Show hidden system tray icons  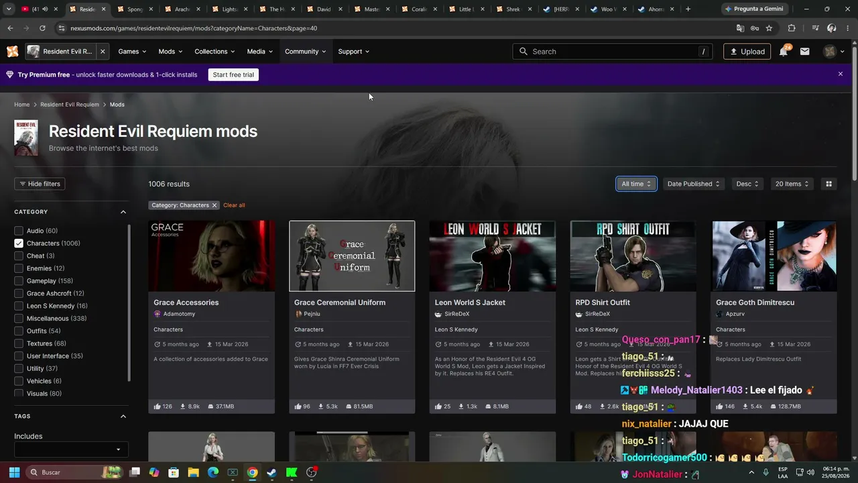tap(751, 472)
